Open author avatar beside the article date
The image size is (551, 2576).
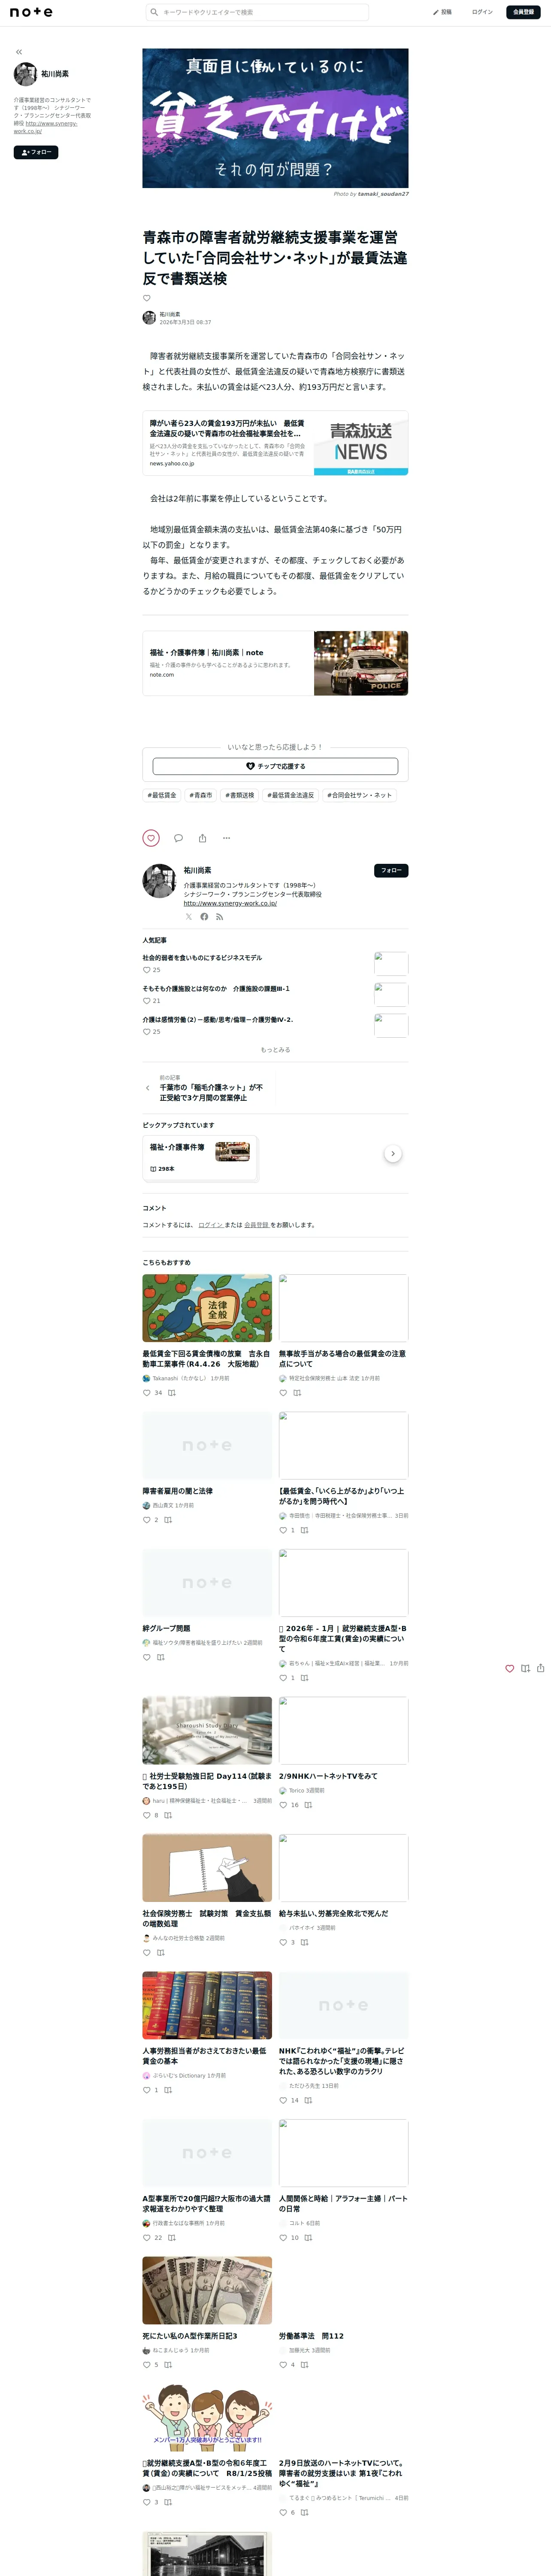click(149, 318)
